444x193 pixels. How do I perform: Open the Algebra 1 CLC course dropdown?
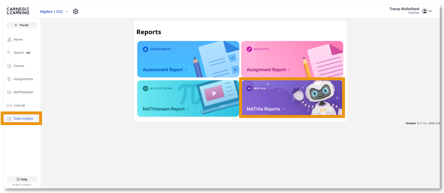pos(54,11)
